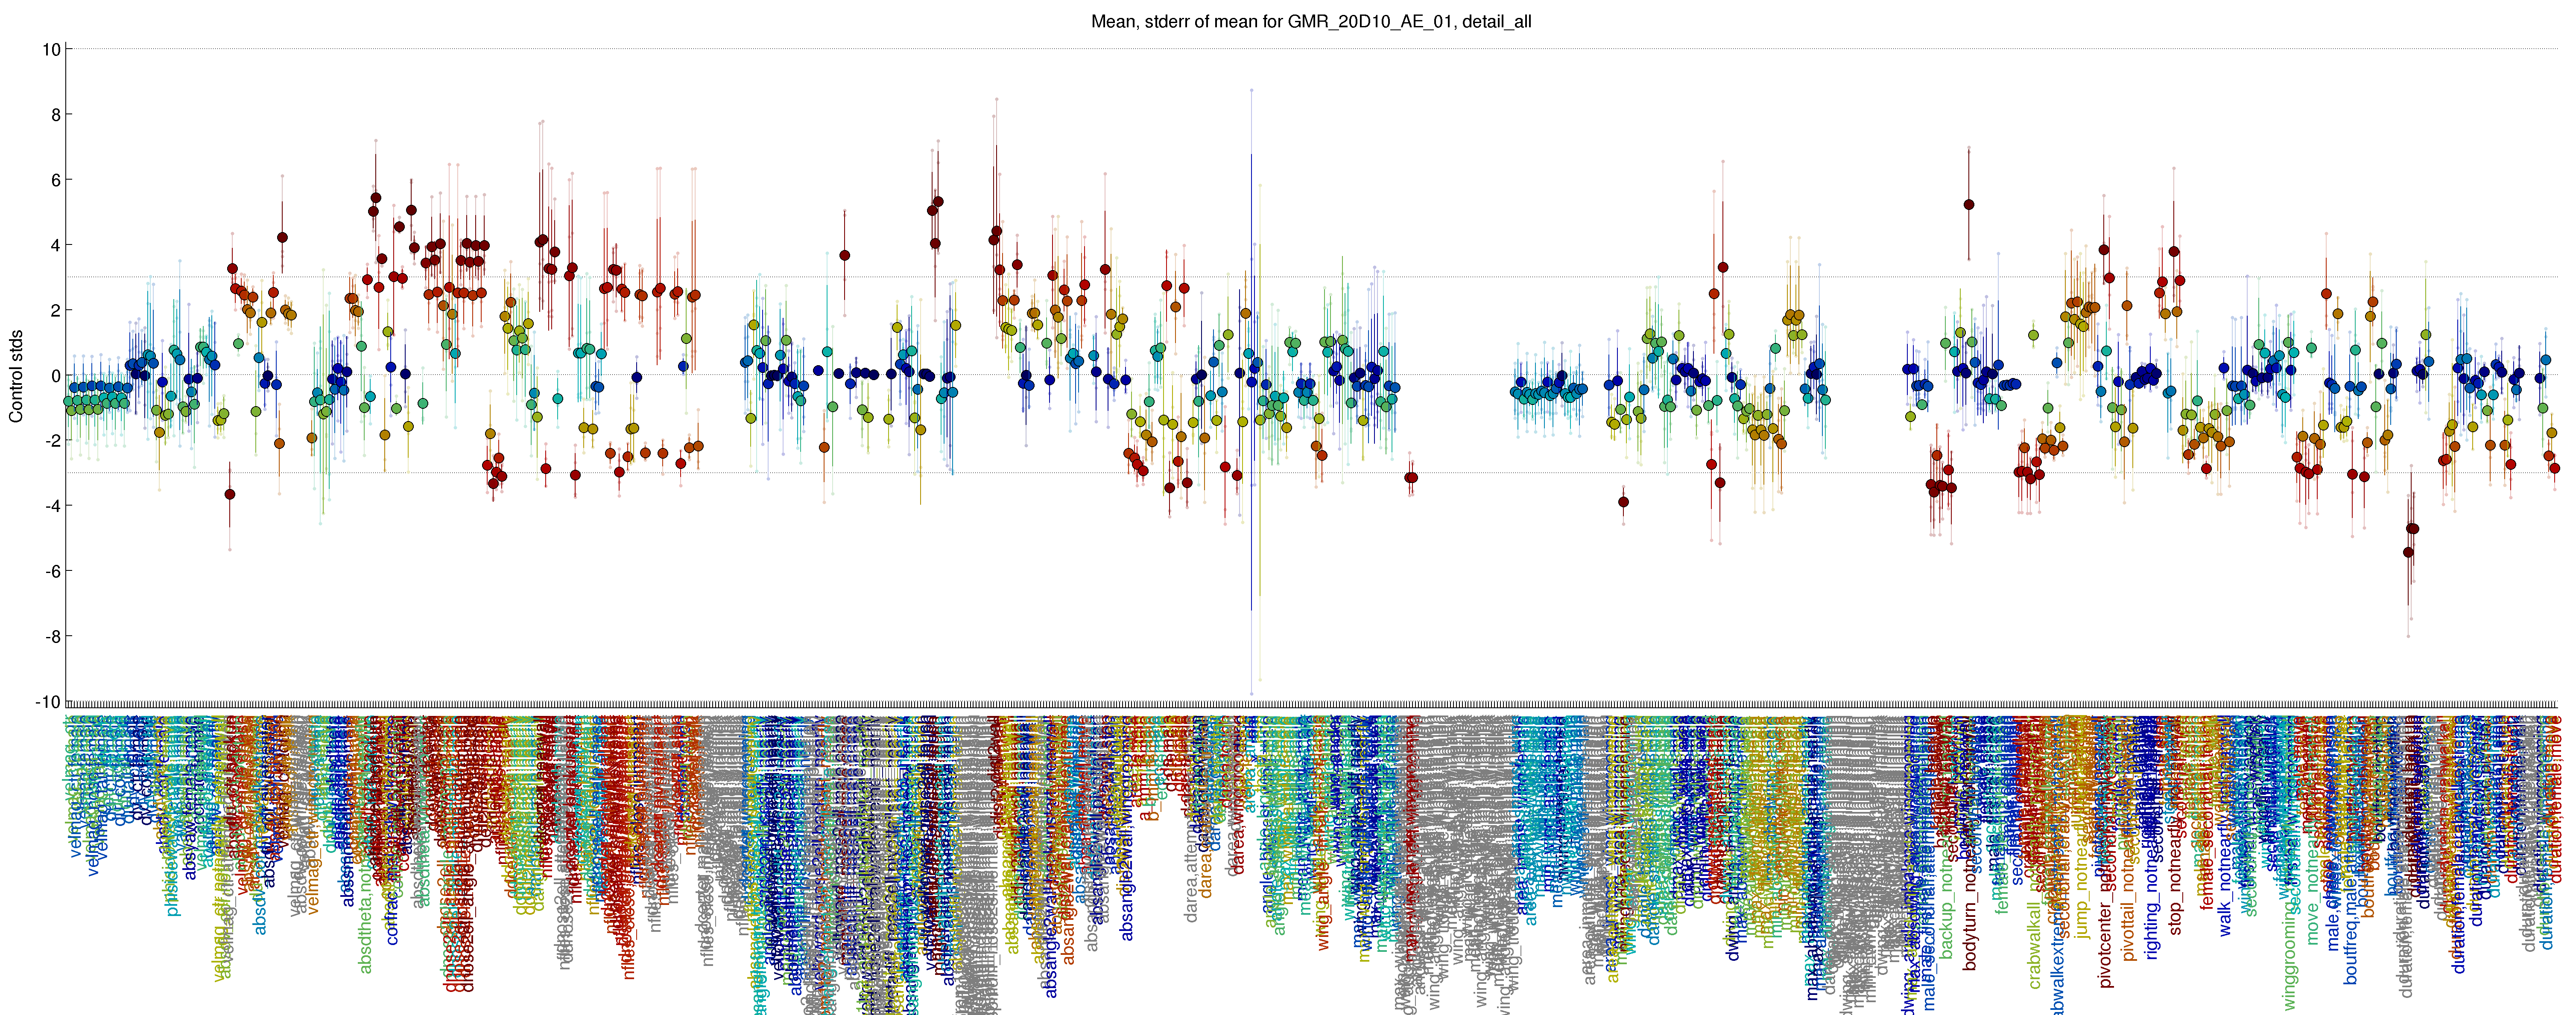Click the y-axis tick label -8
This screenshot has width=2576, height=1015.
point(52,637)
